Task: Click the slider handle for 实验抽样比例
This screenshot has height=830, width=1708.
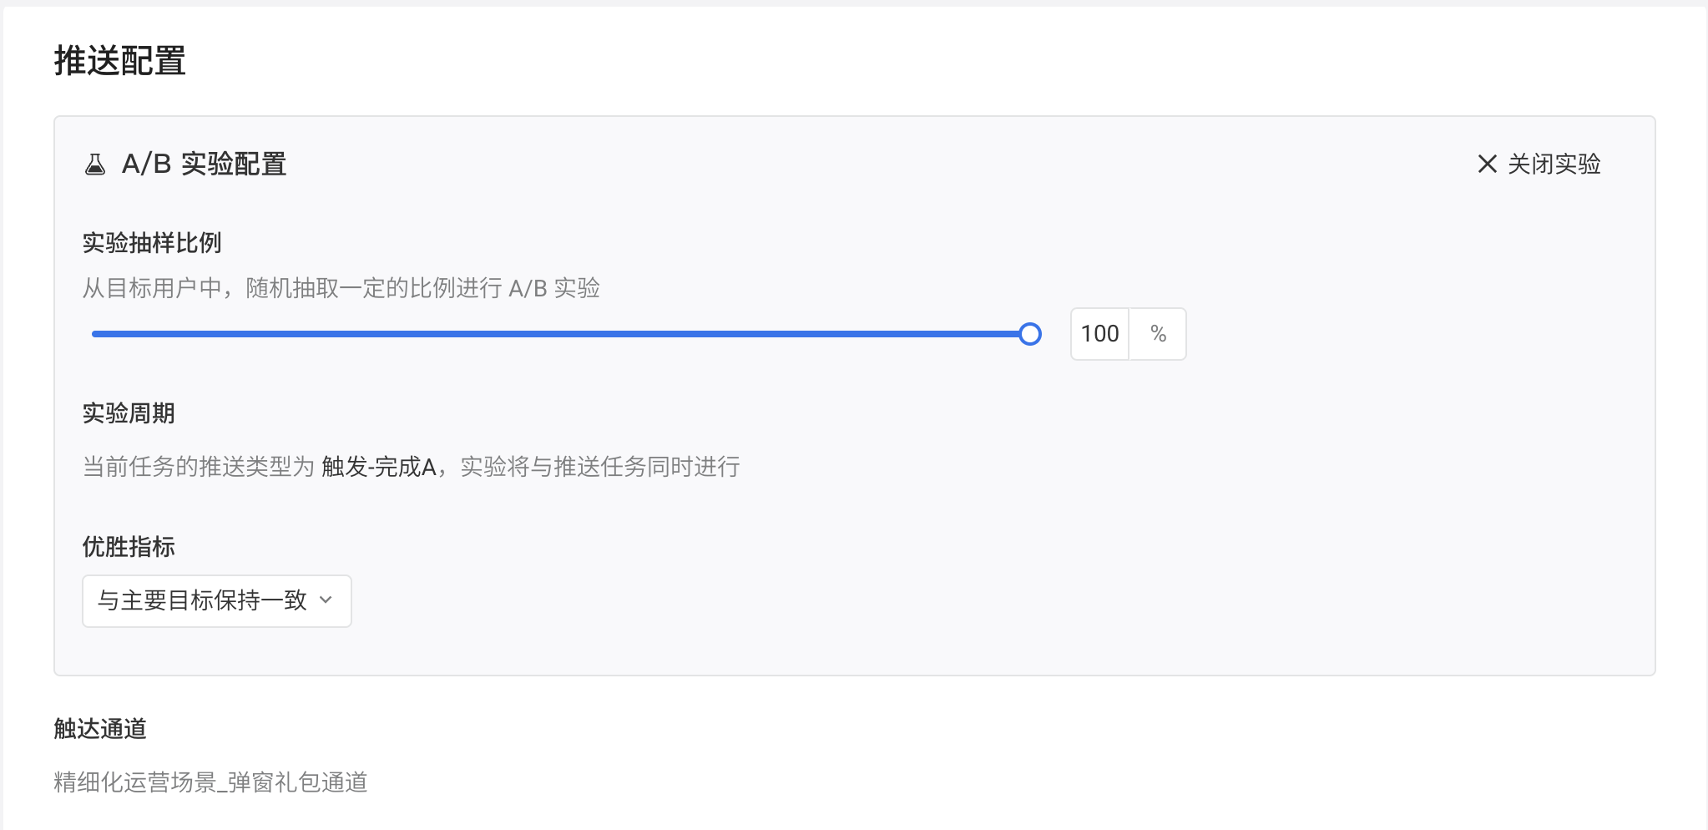Action: (1030, 334)
